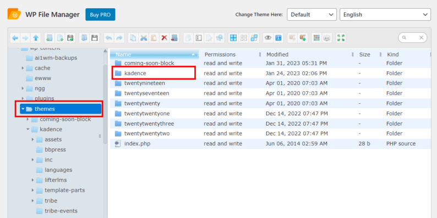Screen dimensions: 437x218
Task: Redo the last action
Action: (119, 38)
